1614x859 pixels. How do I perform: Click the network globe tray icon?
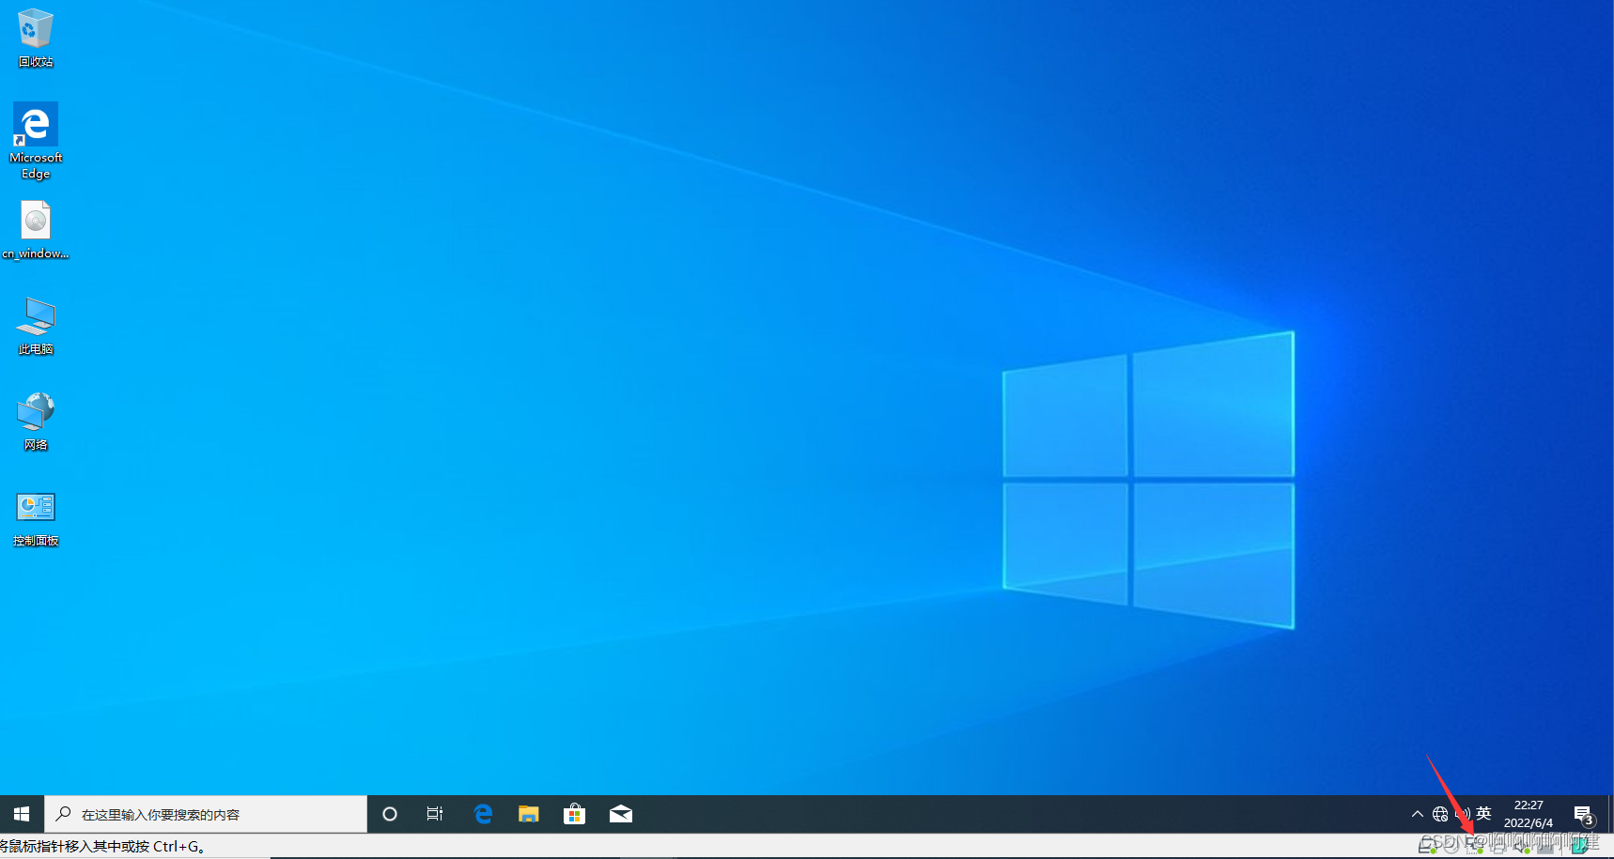(1440, 814)
